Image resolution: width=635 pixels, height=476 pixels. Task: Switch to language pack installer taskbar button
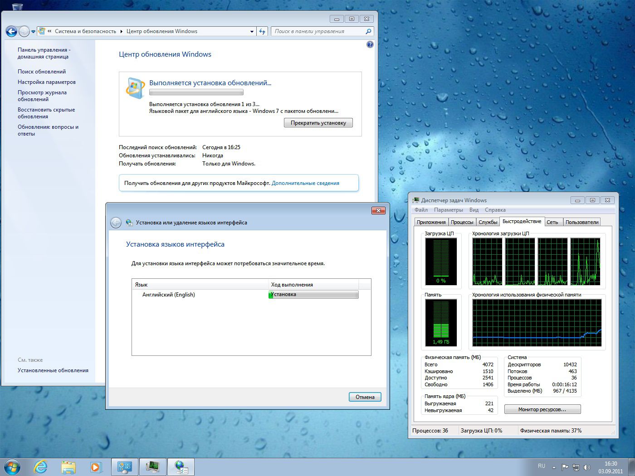[x=181, y=467]
